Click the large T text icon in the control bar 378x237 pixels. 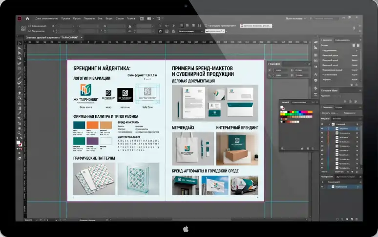(160, 26)
